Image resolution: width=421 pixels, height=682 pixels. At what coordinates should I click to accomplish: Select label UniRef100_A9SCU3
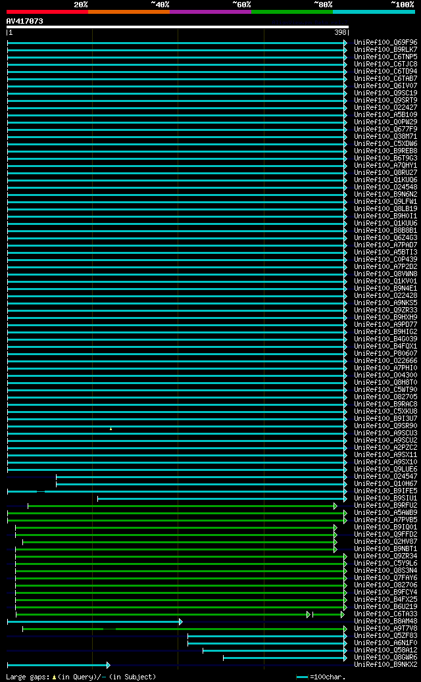[385, 433]
